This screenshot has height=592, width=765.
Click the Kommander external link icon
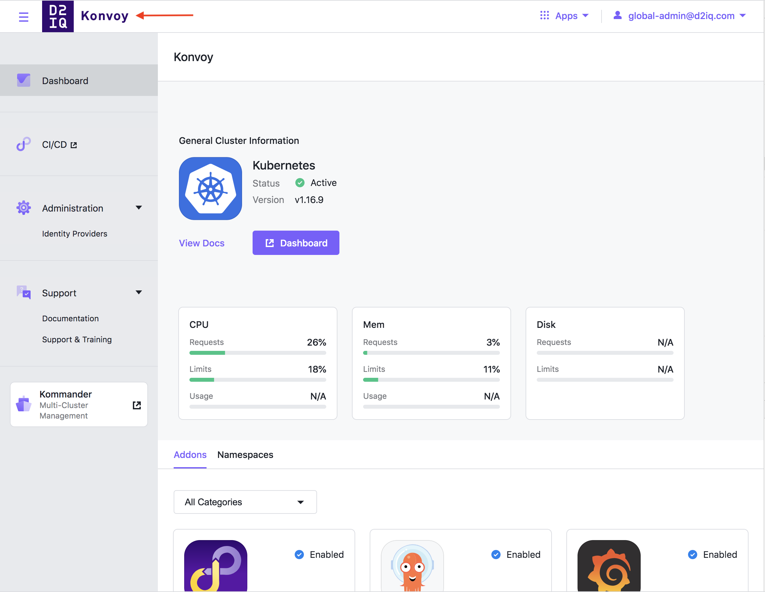point(137,405)
